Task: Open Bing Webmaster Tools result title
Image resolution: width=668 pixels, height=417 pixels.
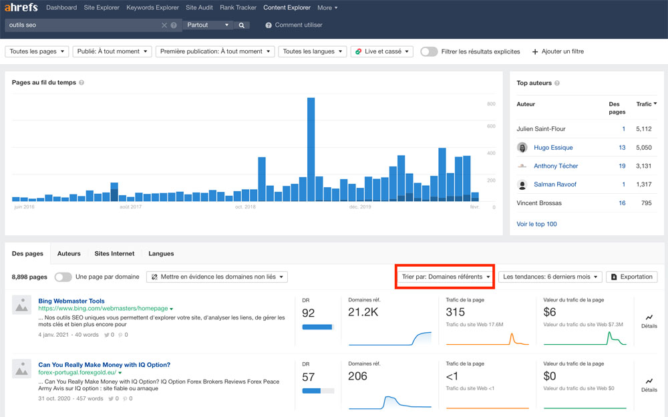Action: 71,301
